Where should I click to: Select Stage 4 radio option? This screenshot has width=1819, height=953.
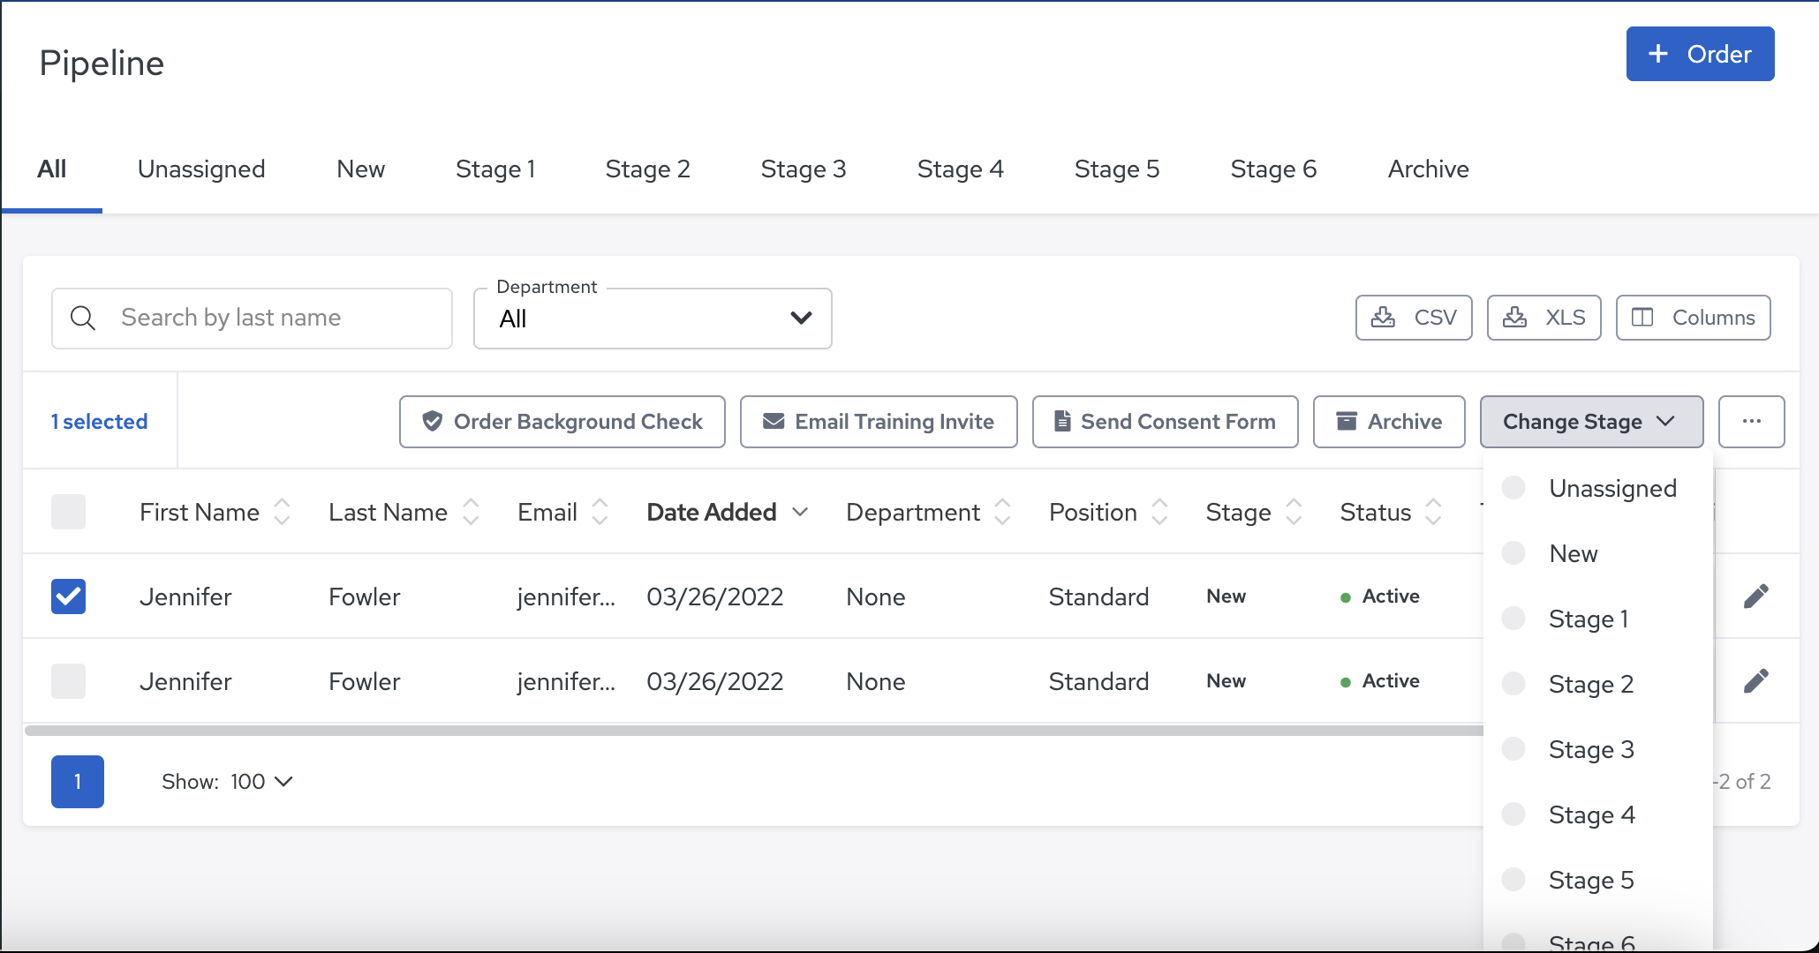1513,814
